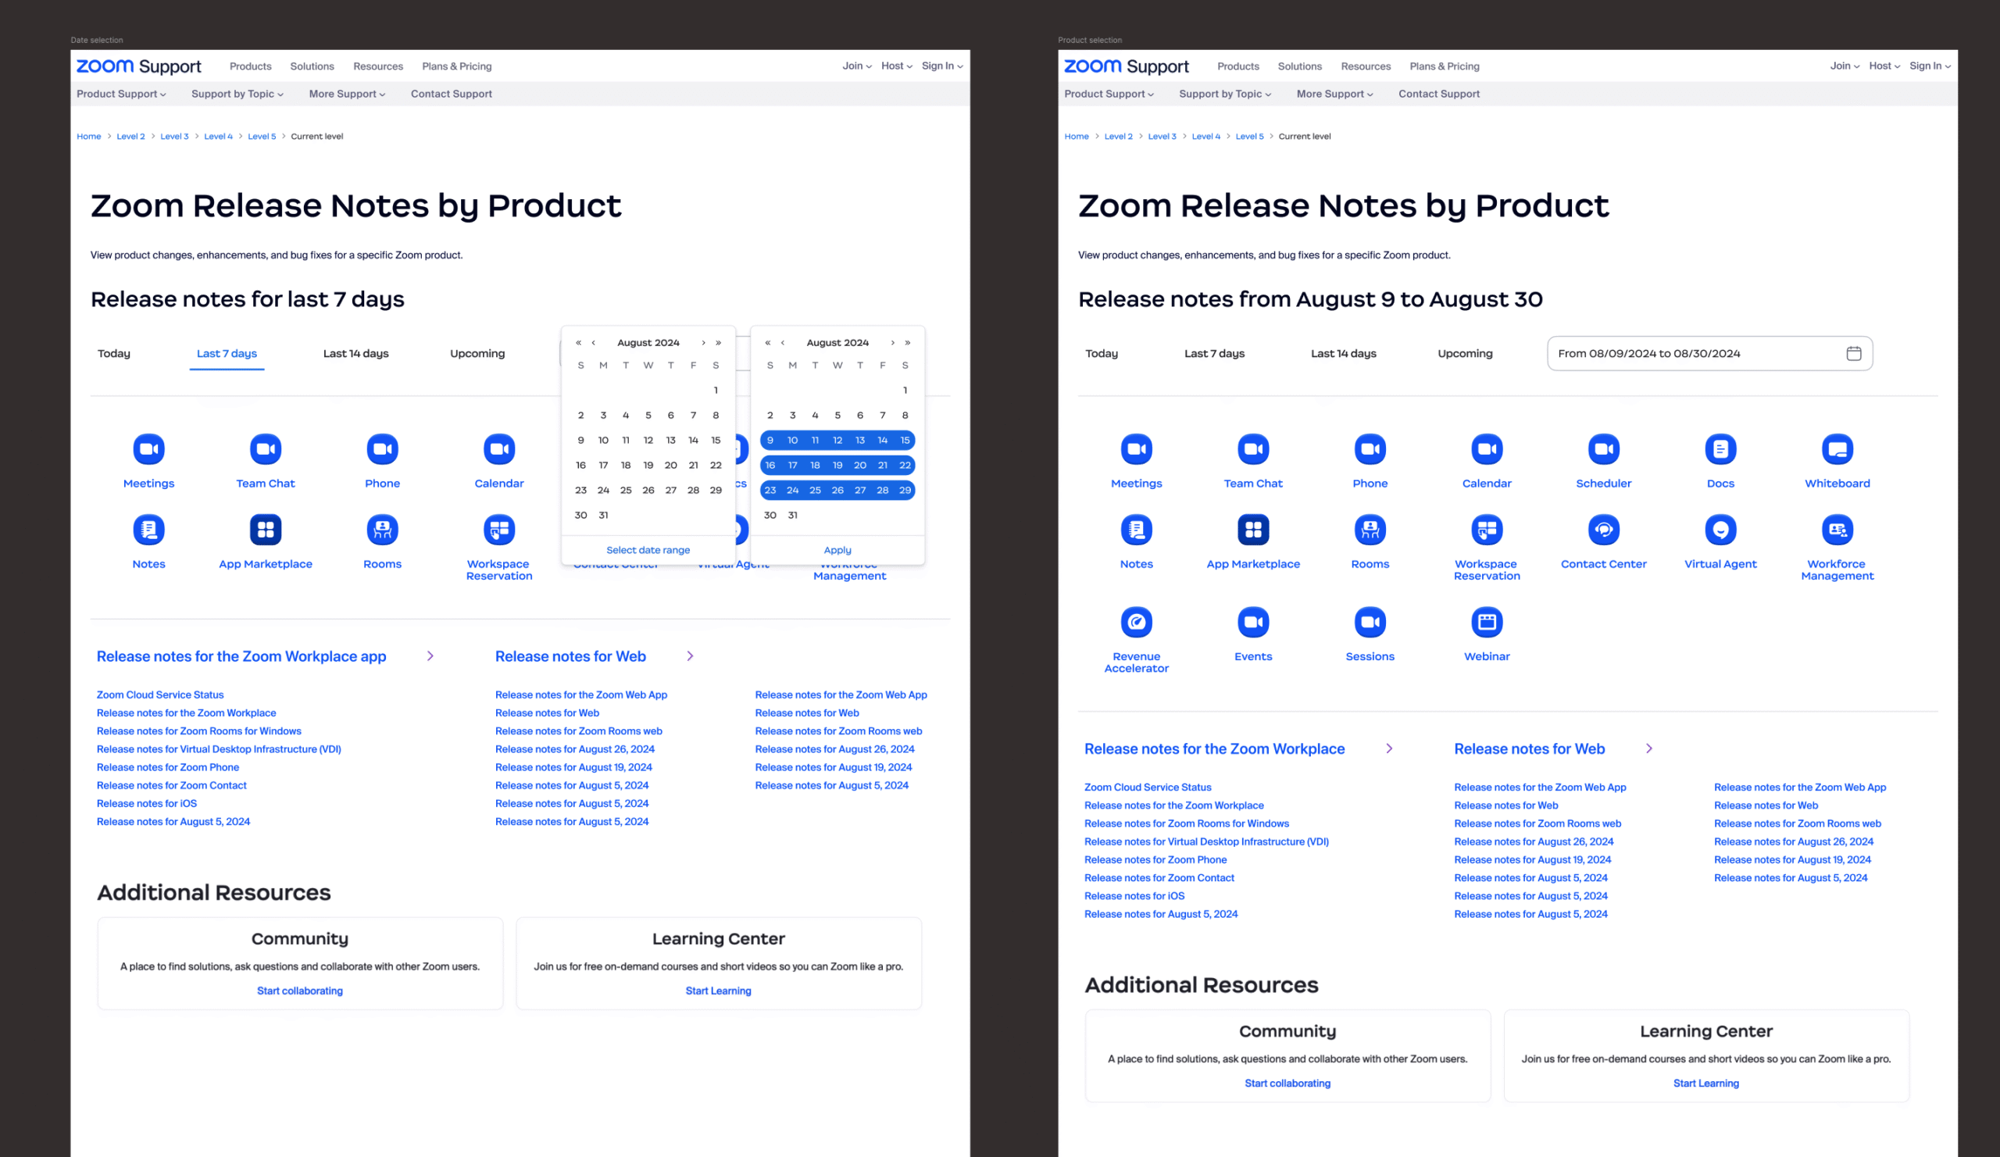Click 'Select date range' link in calendar popup

[x=648, y=550]
